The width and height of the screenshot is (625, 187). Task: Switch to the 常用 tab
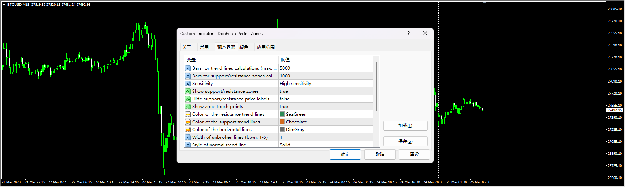tap(204, 47)
